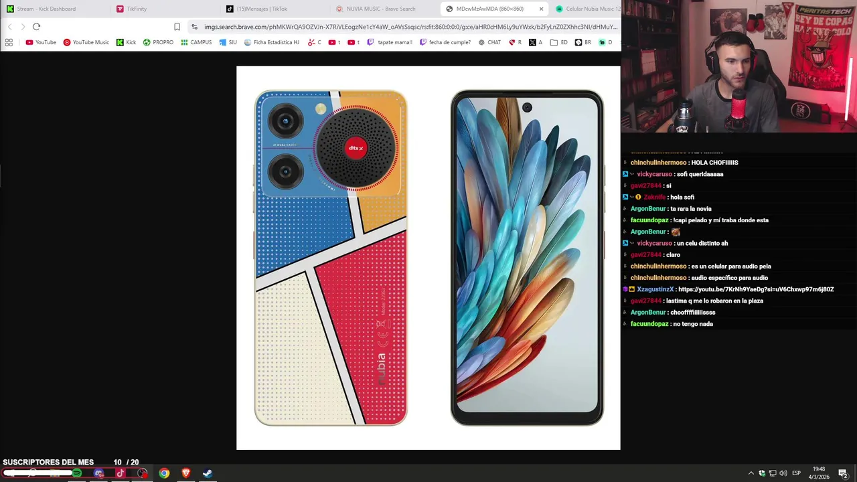Reload the current page
The width and height of the screenshot is (857, 482).
36,27
